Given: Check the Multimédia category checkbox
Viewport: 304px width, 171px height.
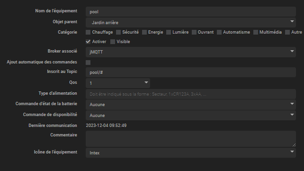Looking at the screenshot, I should click(256, 32).
